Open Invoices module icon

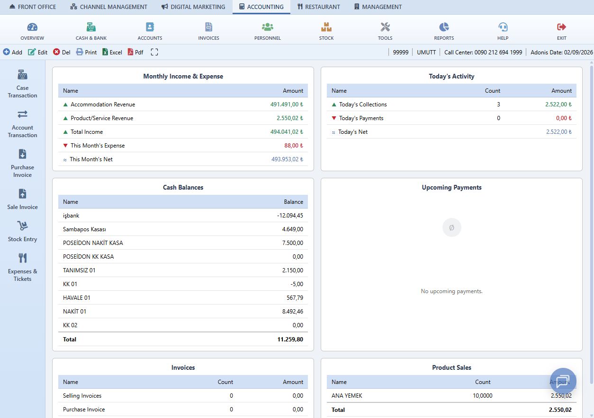[x=208, y=31]
